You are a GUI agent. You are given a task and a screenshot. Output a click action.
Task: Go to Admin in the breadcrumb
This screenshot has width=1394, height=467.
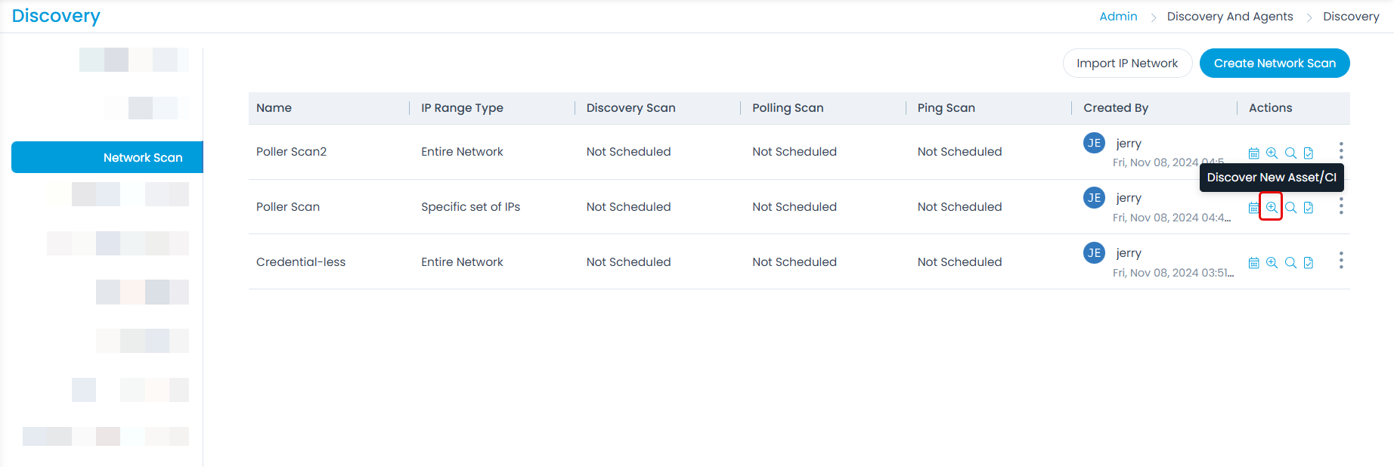[1118, 17]
